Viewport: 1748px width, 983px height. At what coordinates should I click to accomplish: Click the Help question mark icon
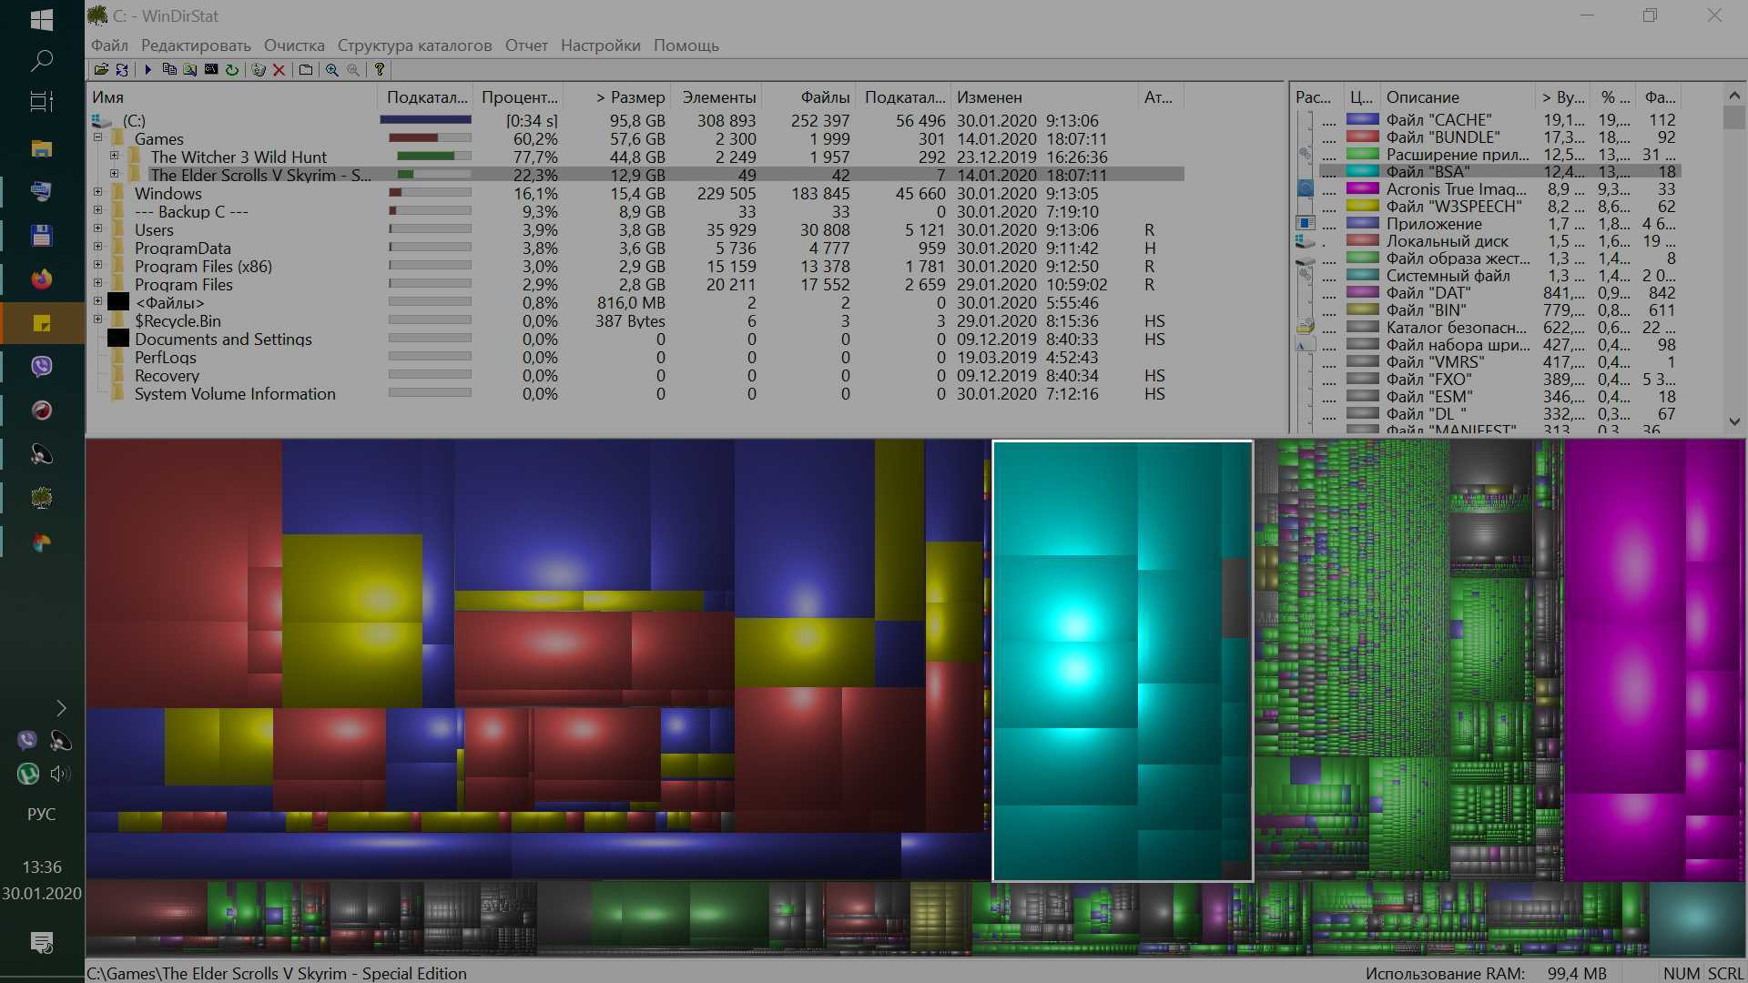[x=380, y=69]
